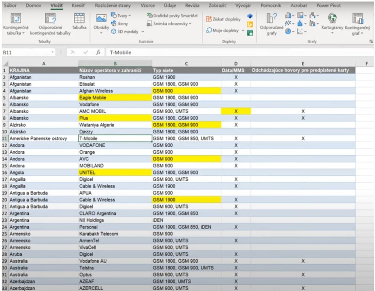
Task: Select column C header
Action: (186, 64)
